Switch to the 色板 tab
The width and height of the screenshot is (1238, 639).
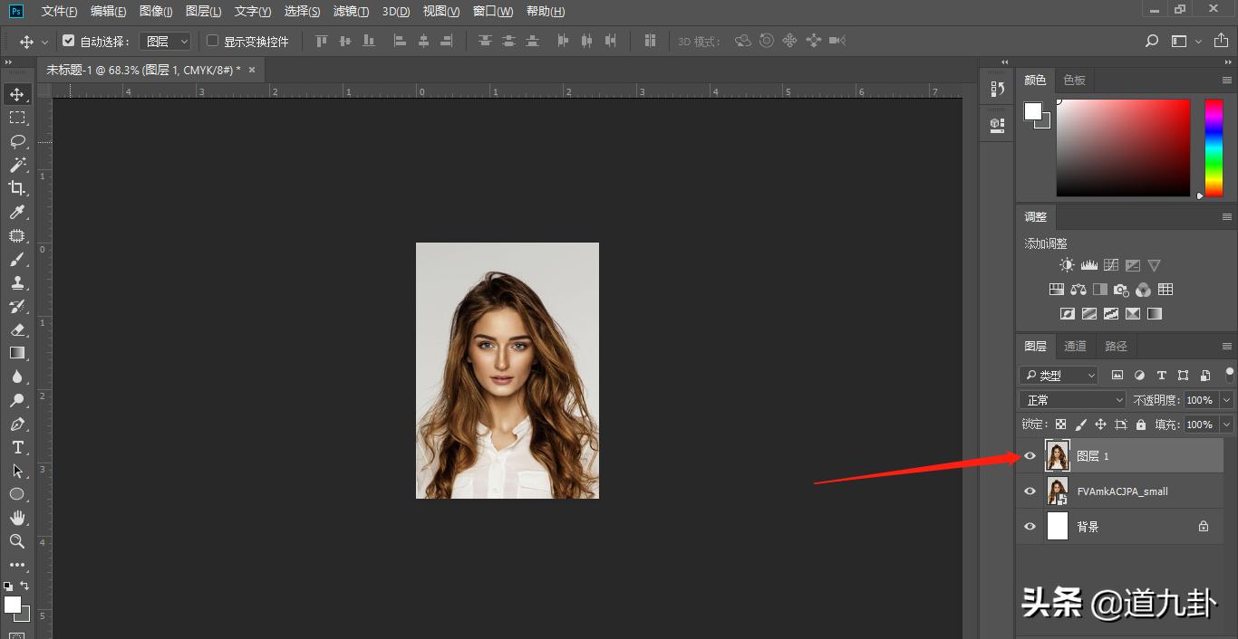pyautogui.click(x=1074, y=81)
